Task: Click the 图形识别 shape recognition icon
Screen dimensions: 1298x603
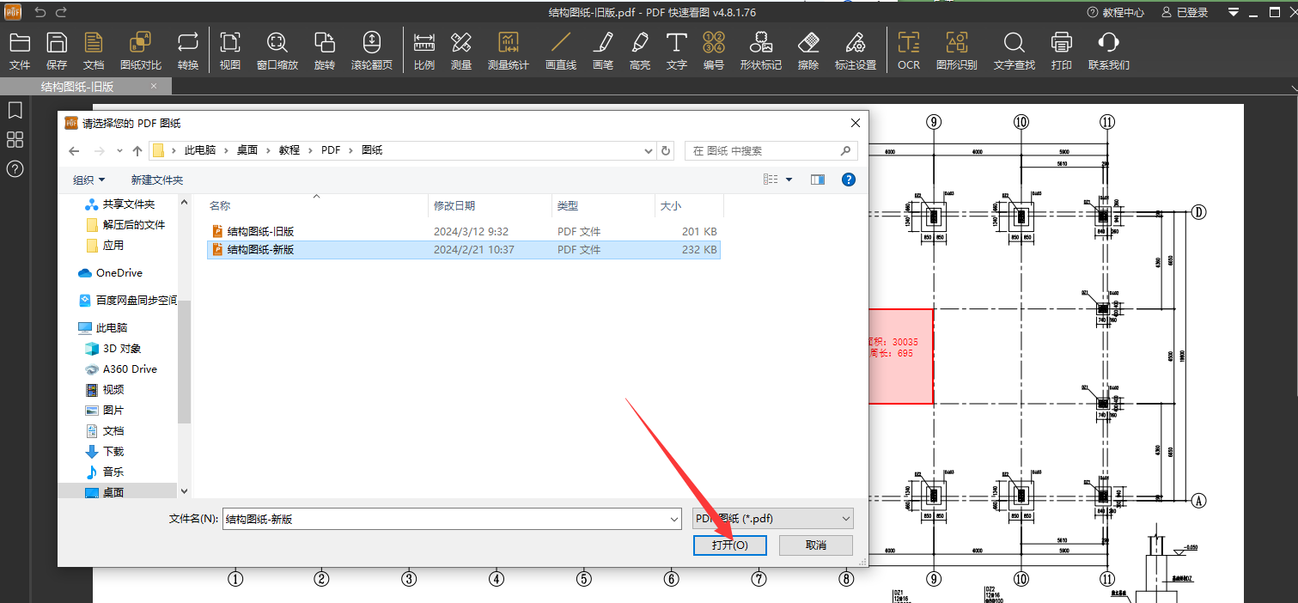Action: click(x=956, y=50)
